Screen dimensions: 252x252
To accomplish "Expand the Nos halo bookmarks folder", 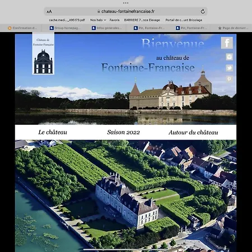I will [98, 20].
